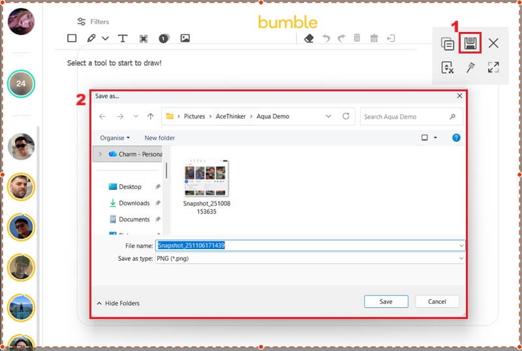The image size is (522, 351).
Task: Click the Cancel button
Action: tap(437, 301)
